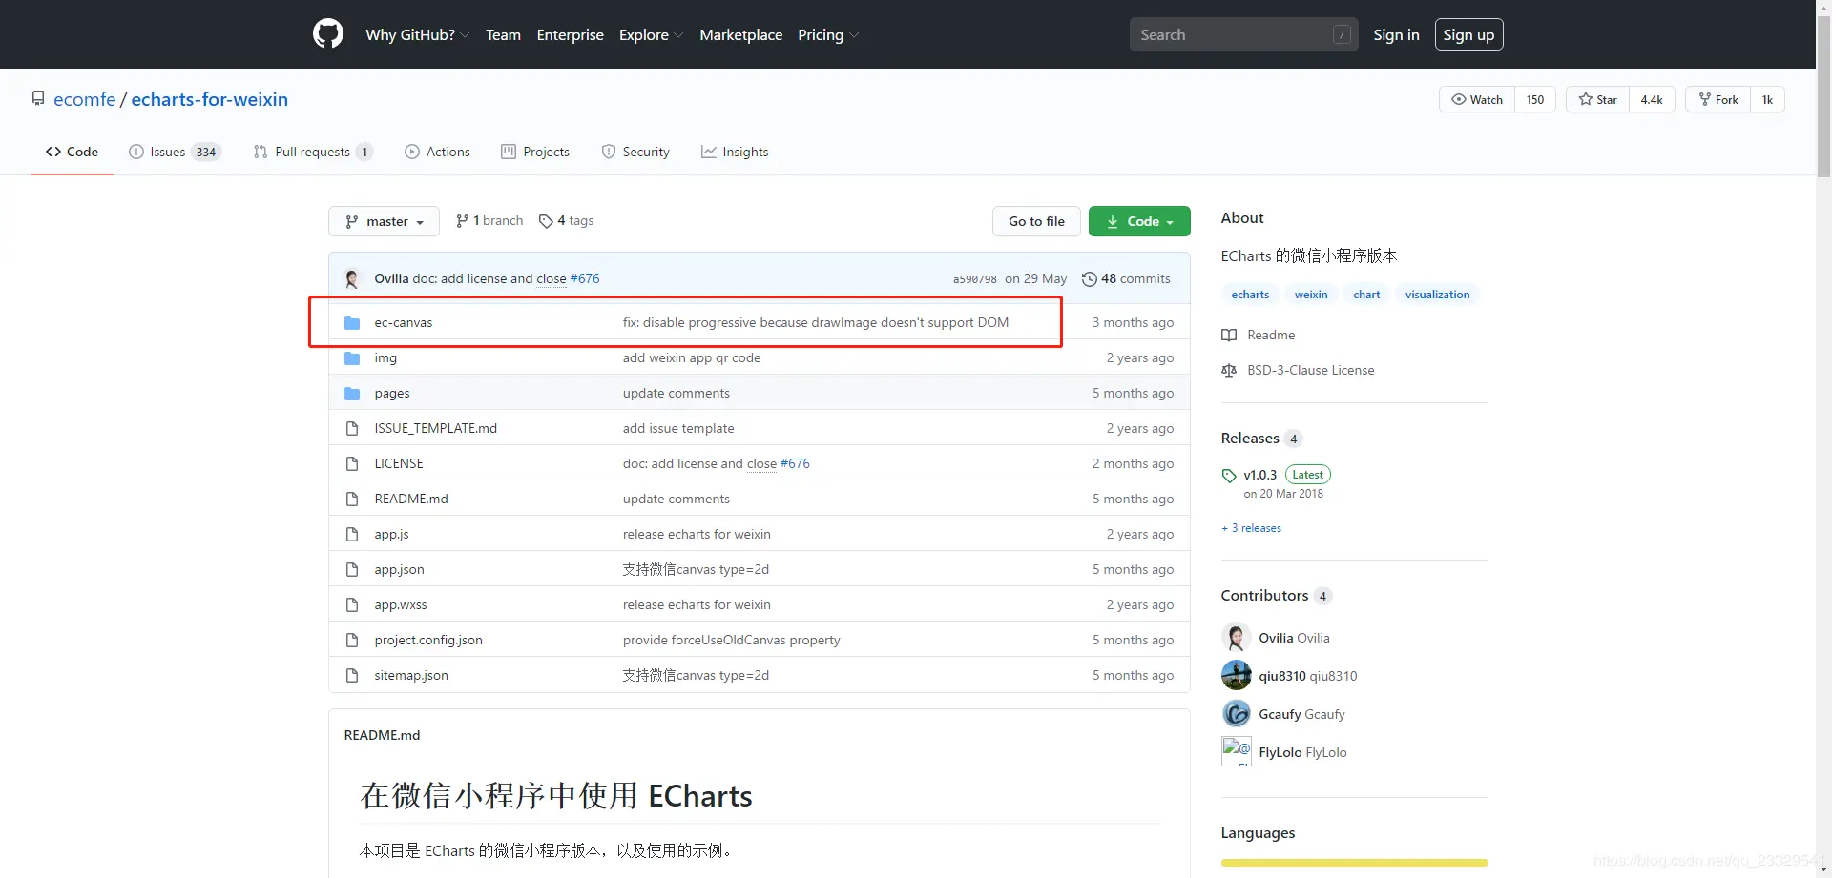Open the 48 commits history link

pos(1126,279)
